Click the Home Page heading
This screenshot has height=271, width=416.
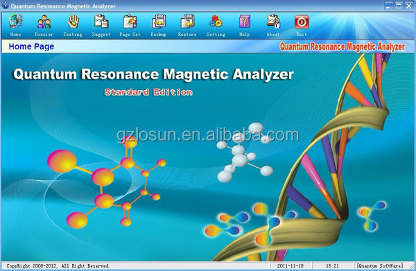coord(31,46)
